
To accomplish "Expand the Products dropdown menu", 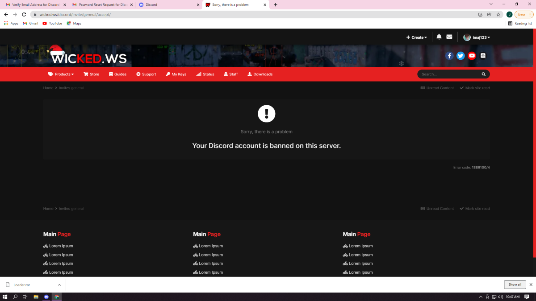I will [x=61, y=74].
